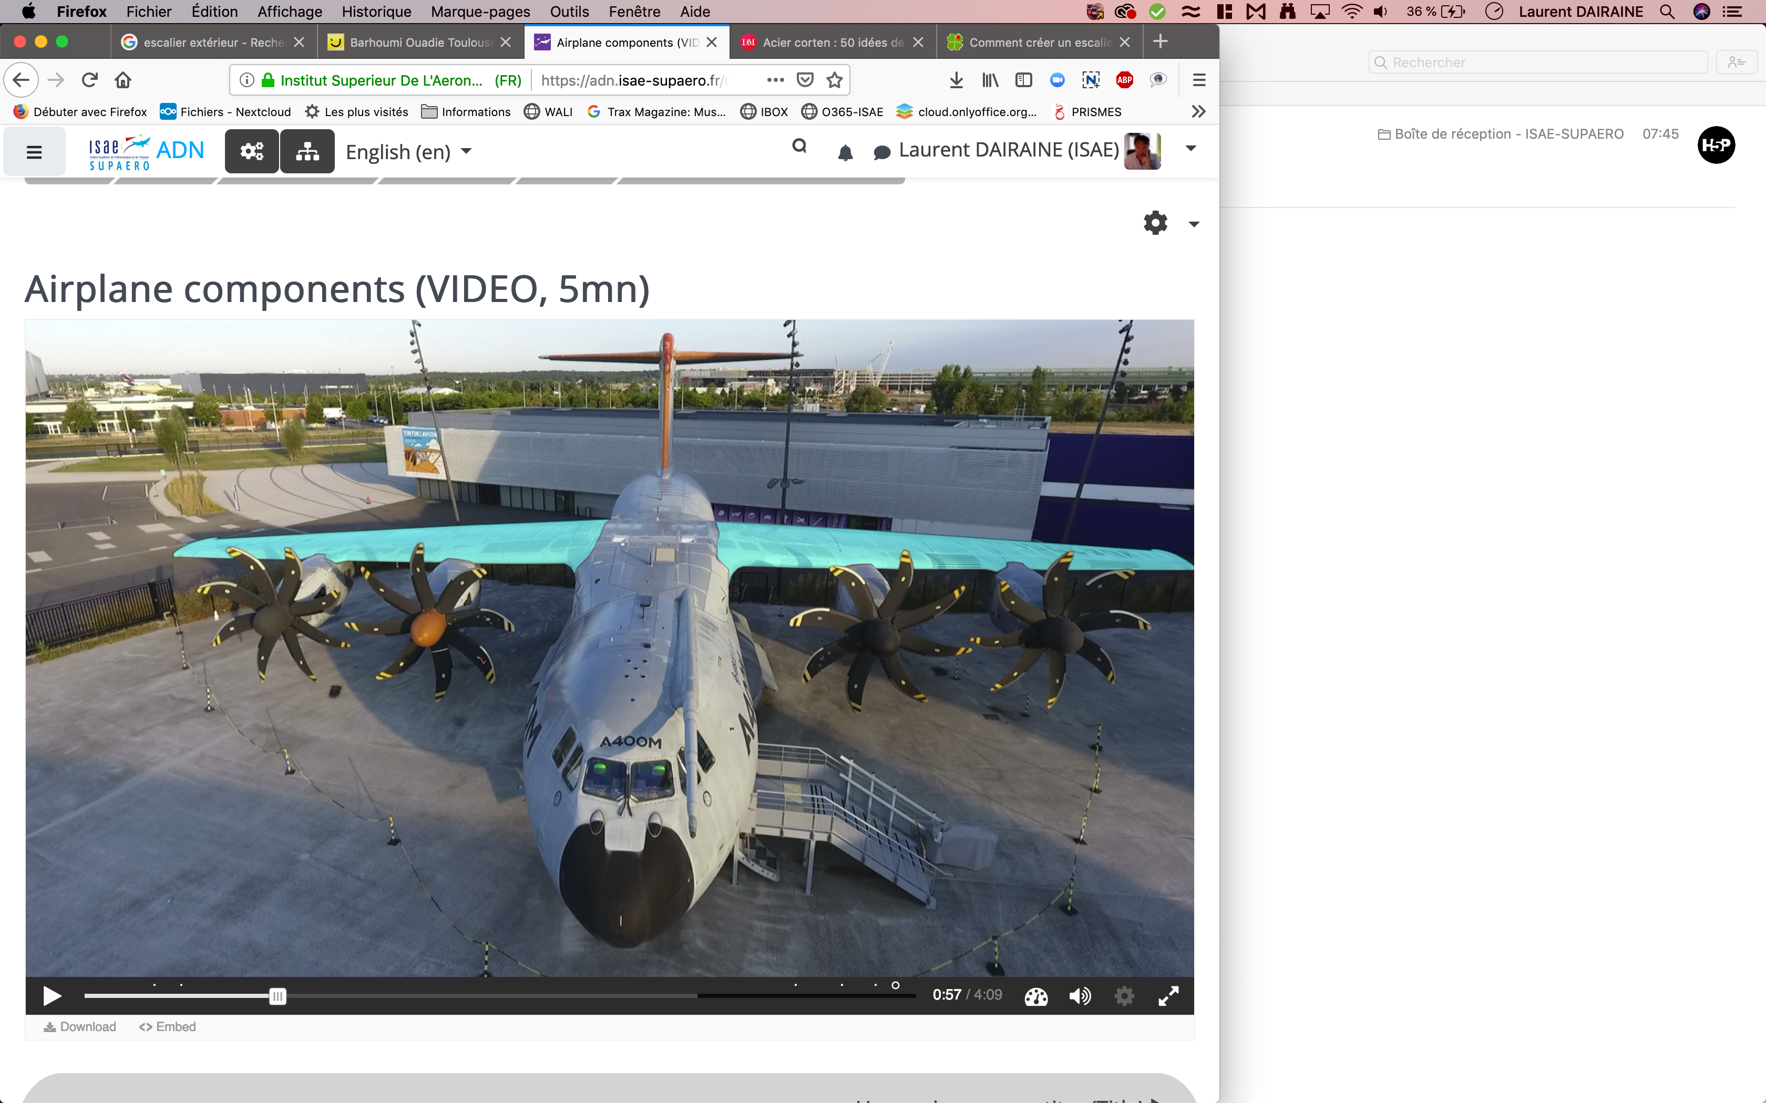Image resolution: width=1766 pixels, height=1103 pixels.
Task: Click the Laurent DAIRAINE (ISAE) user name
Action: [x=1009, y=150]
